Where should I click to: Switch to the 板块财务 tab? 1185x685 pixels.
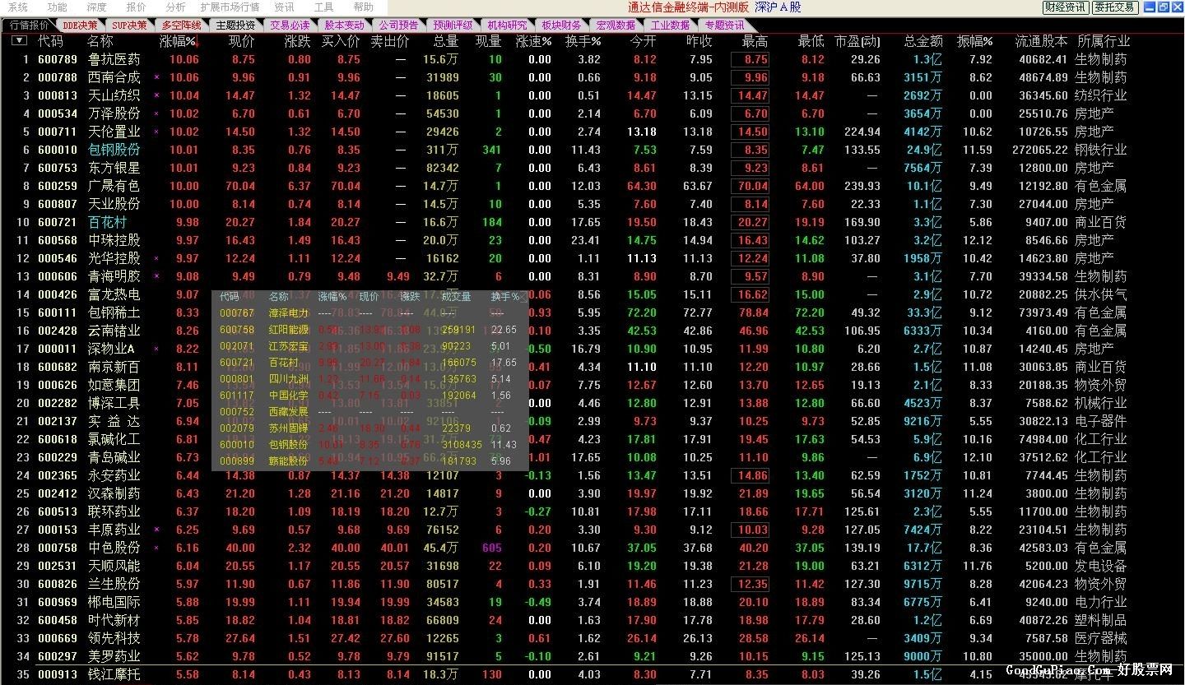coord(561,25)
